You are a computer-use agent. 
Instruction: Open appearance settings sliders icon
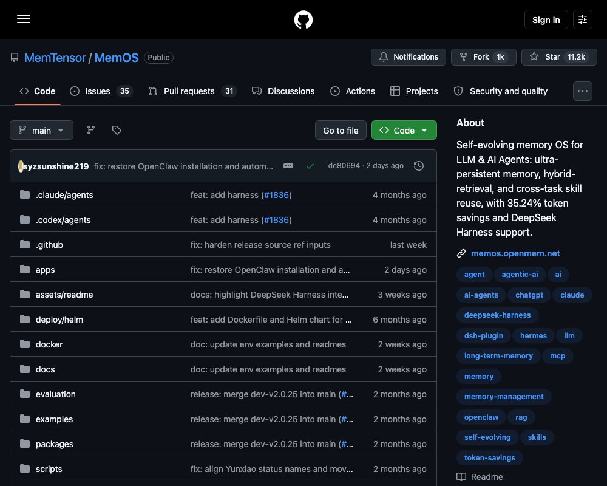tap(582, 19)
